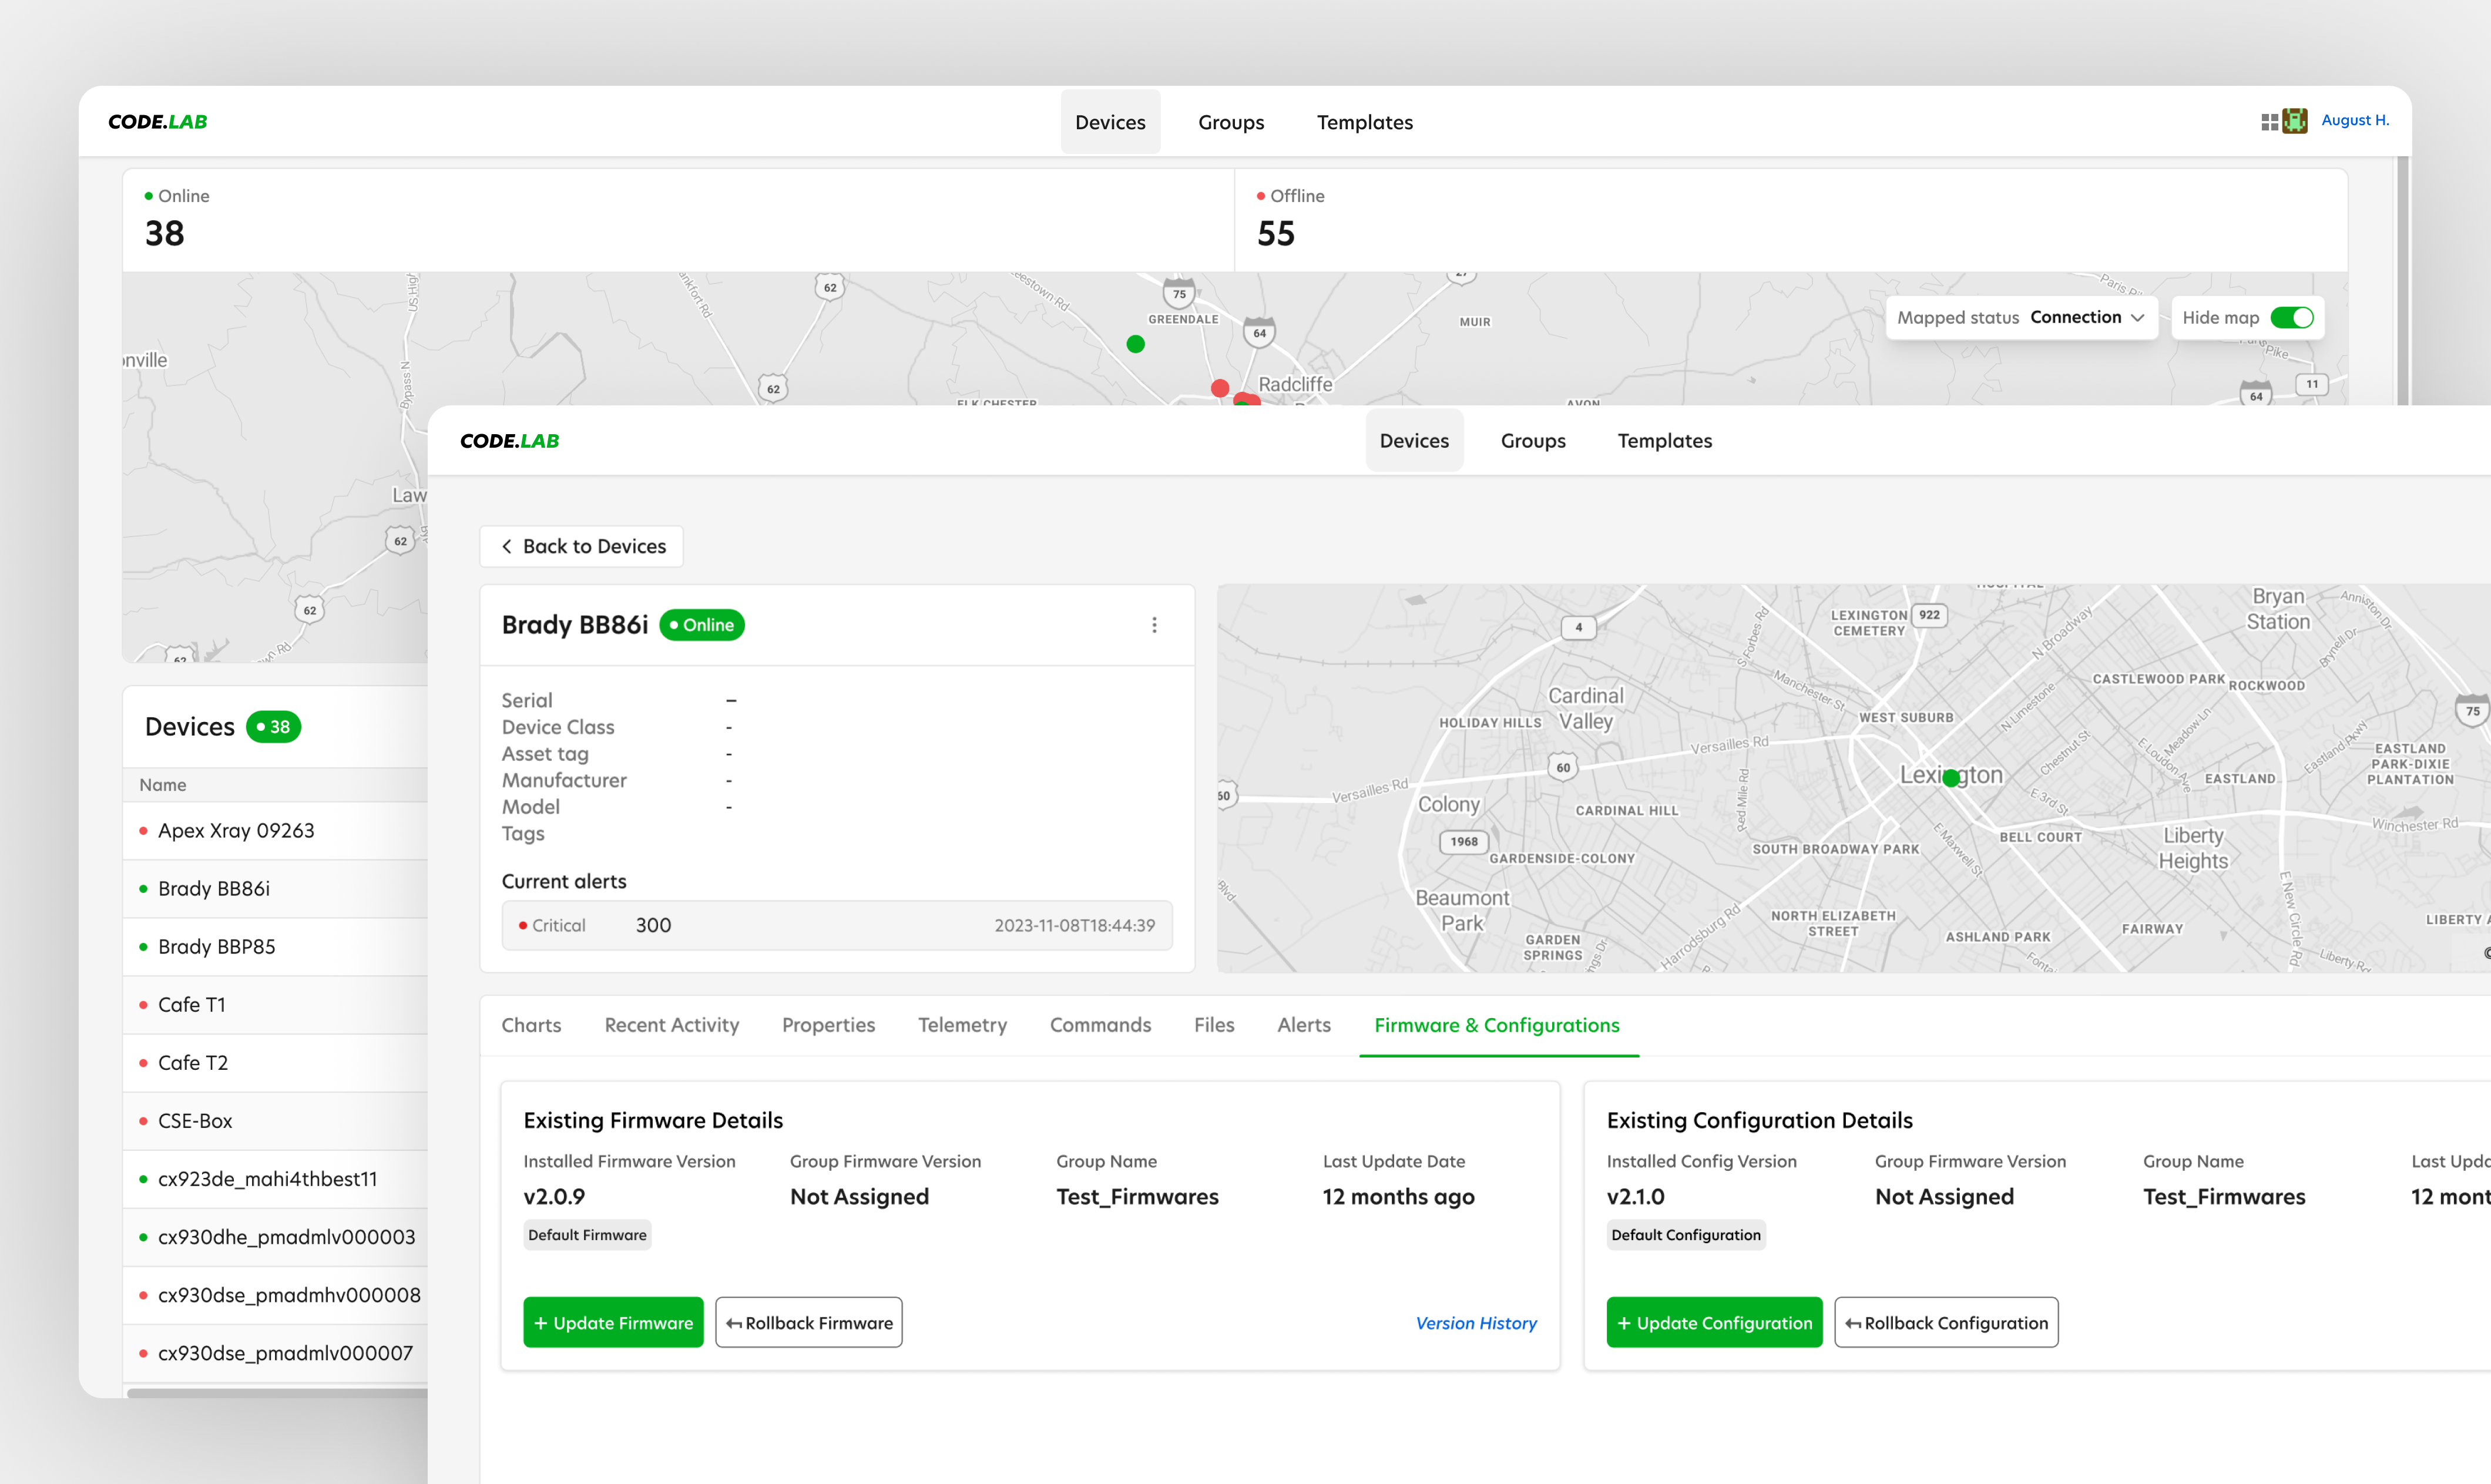Select Cafe T1 from the device list

[x=192, y=1004]
